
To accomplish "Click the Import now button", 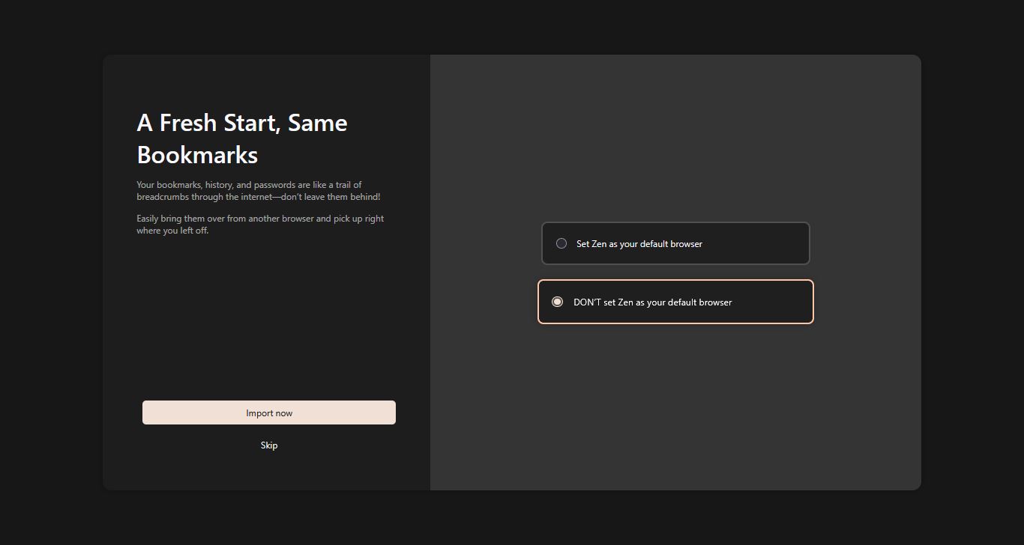I will pos(269,412).
